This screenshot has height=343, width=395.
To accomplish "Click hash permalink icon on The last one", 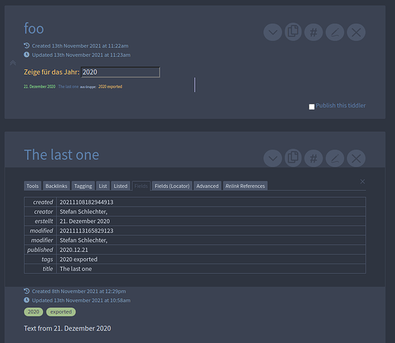I will (x=313, y=158).
